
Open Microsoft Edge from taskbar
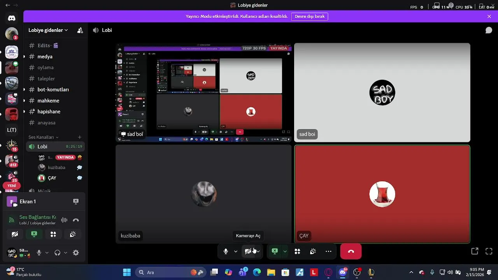pyautogui.click(x=257, y=272)
